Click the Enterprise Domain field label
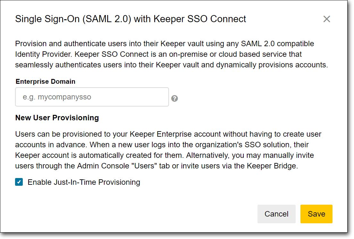Image resolution: width=354 pixels, height=239 pixels. pos(46,81)
